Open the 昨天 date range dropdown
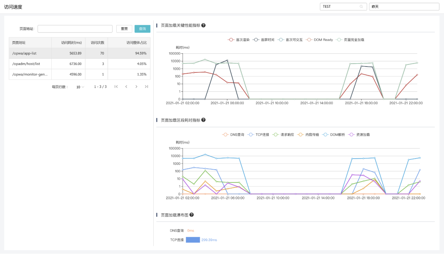This screenshot has width=444, height=254. (x=404, y=7)
